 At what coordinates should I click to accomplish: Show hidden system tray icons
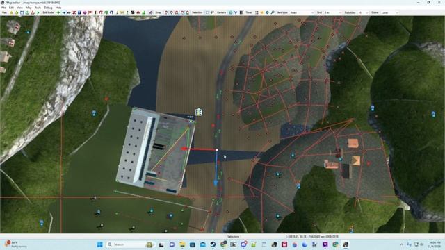(402, 244)
